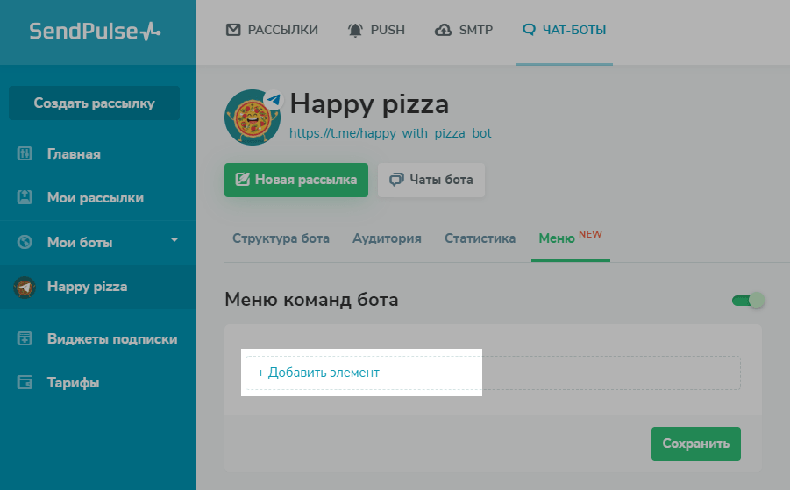The image size is (790, 490).
Task: Click the cloud upload icon beside SMTP
Action: click(x=444, y=30)
